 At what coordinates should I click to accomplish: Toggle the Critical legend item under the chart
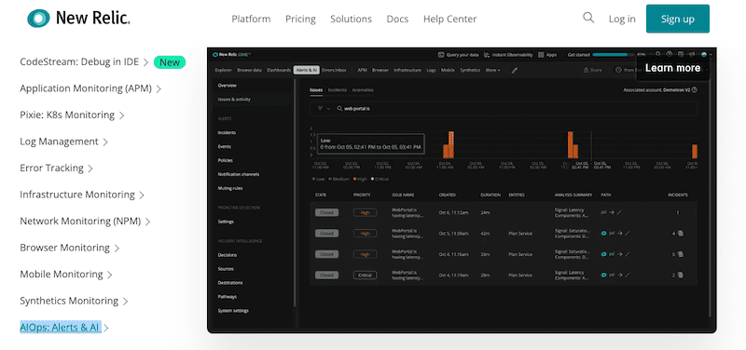coord(380,179)
